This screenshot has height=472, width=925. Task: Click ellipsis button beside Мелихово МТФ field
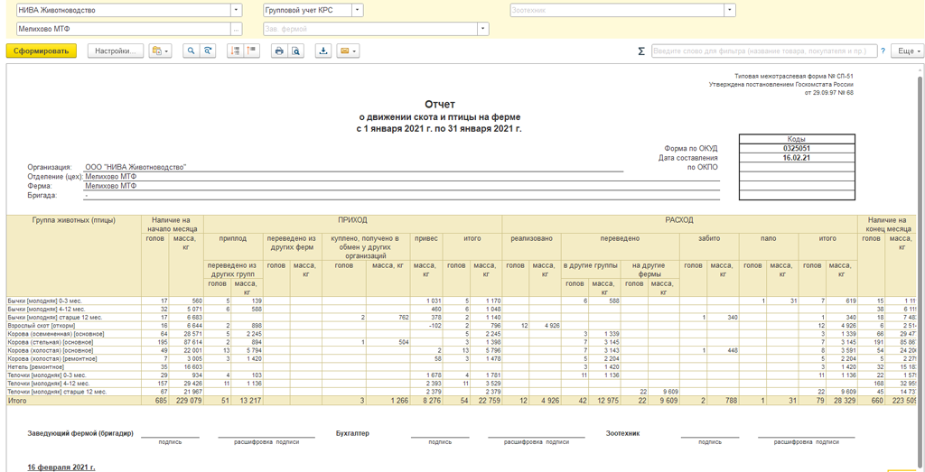click(x=237, y=29)
